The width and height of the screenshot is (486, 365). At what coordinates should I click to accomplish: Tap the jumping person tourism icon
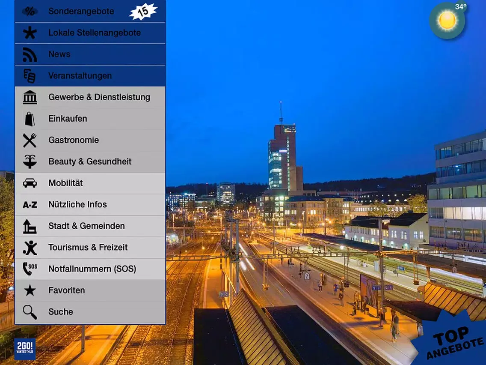coord(30,248)
